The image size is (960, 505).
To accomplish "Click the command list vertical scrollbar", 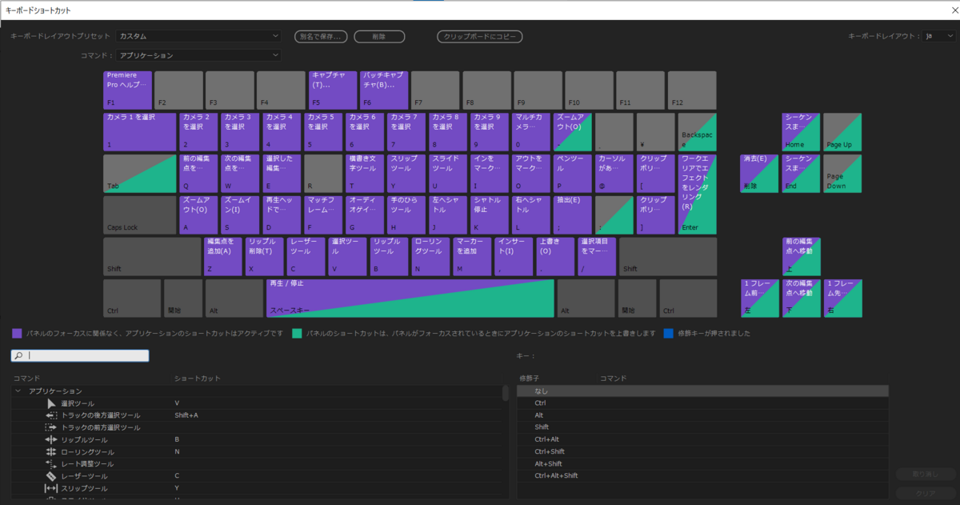I will tap(505, 392).
